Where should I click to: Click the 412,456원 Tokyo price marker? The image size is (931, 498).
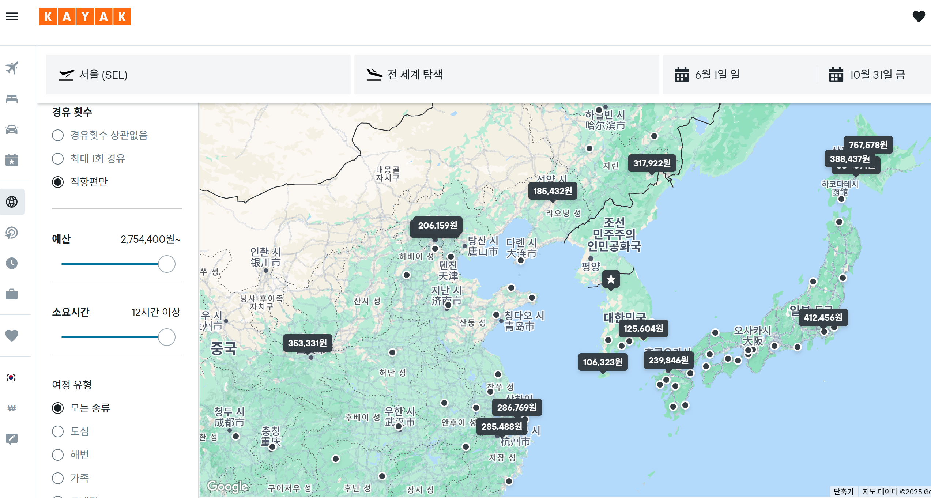(823, 317)
